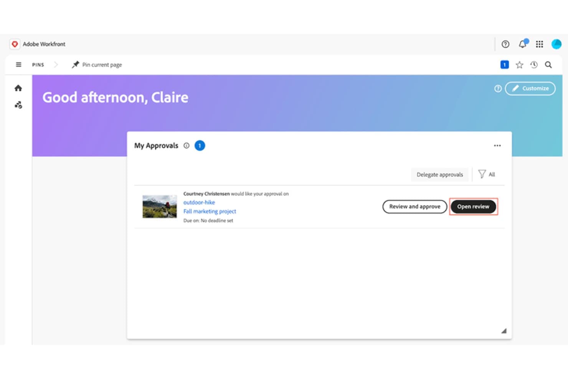Open the hamburger main menu

click(x=18, y=65)
